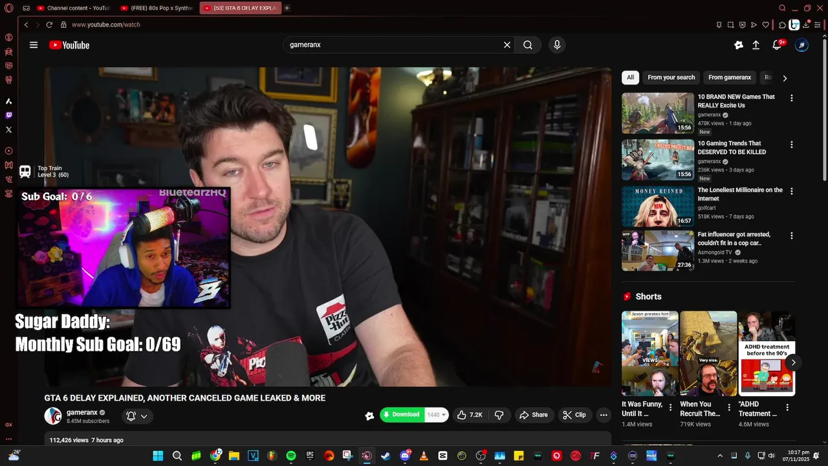Open X (Twitter) in the Opera sidebar
The width and height of the screenshot is (828, 466).
(x=8, y=129)
